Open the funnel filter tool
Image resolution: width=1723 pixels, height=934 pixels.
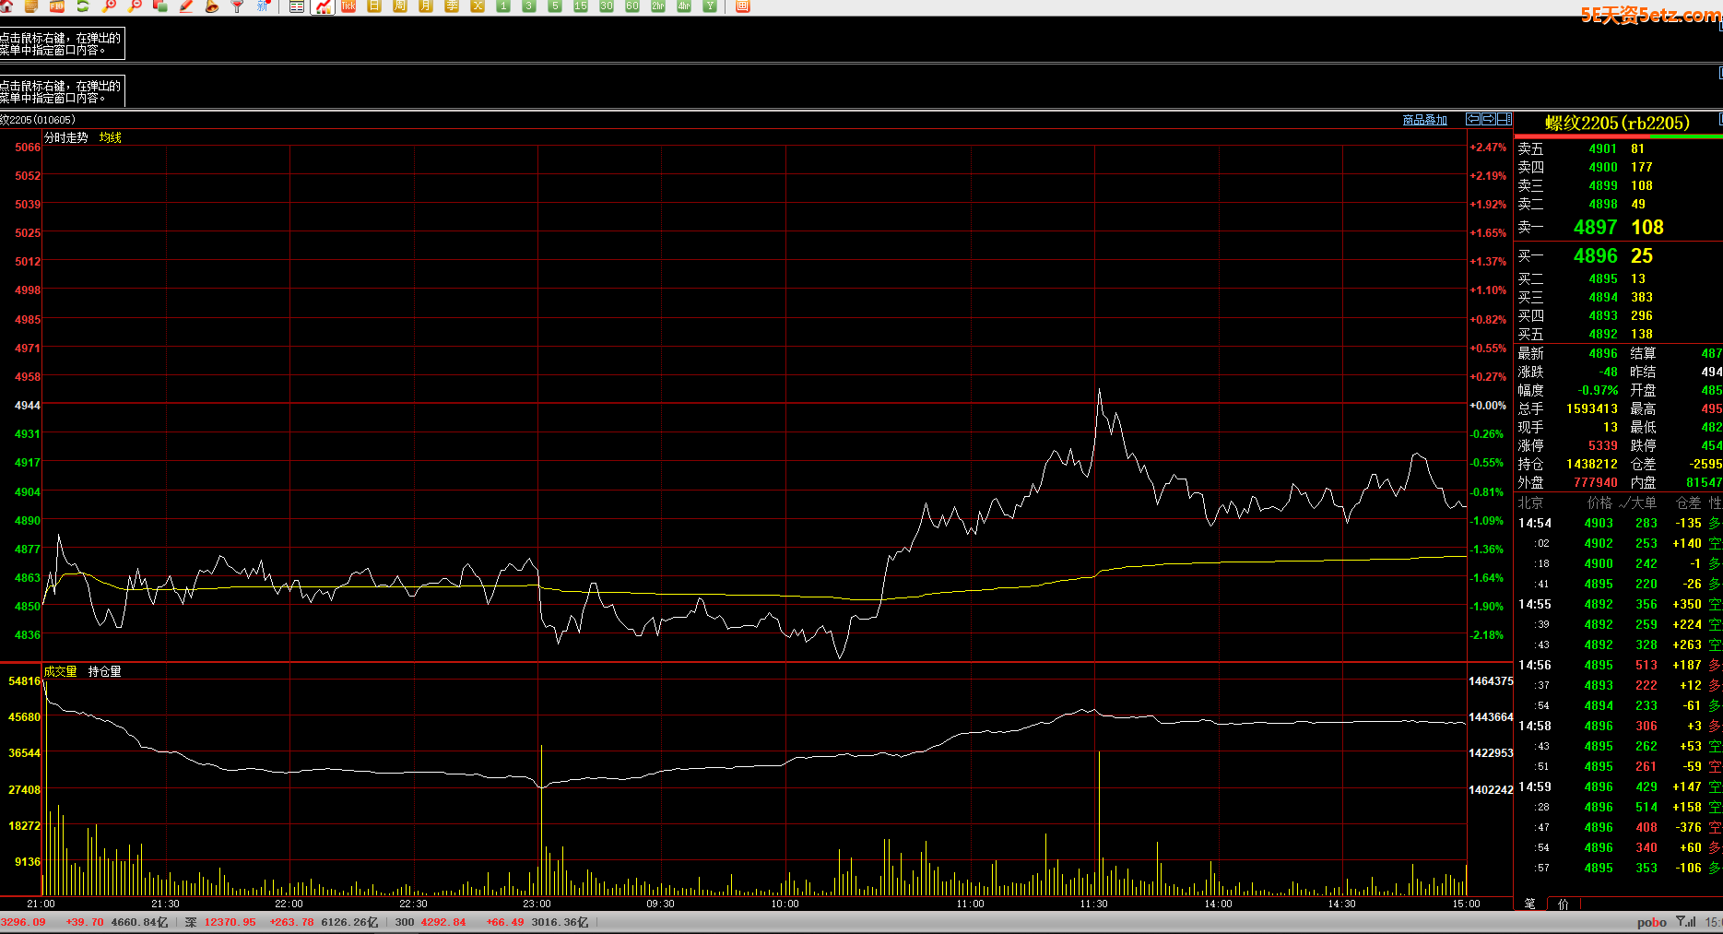click(237, 6)
